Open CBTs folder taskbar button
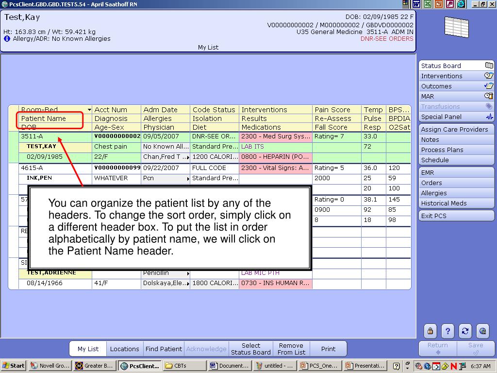 pos(185,366)
